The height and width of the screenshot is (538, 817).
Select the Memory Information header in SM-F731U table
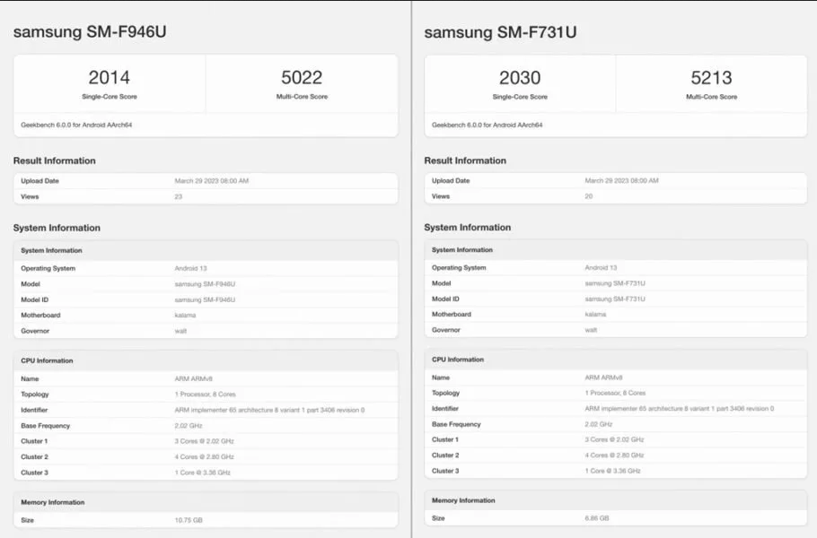tap(463, 500)
